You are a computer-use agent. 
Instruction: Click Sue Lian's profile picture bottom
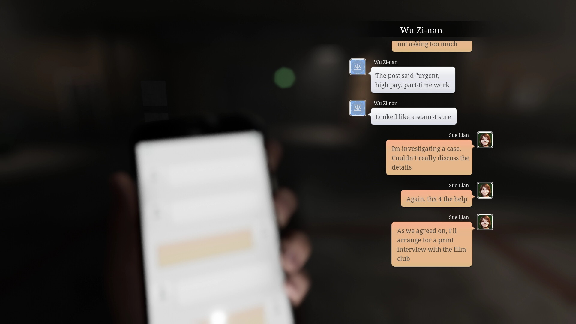click(x=484, y=222)
